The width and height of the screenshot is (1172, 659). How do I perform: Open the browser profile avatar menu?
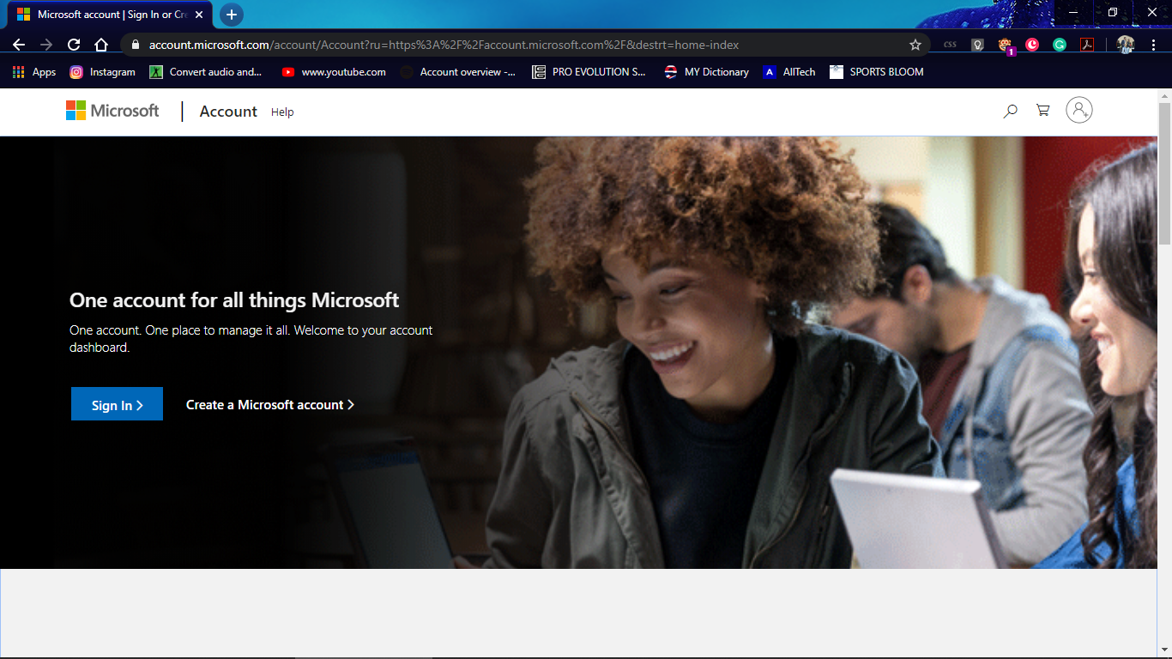coord(1127,45)
